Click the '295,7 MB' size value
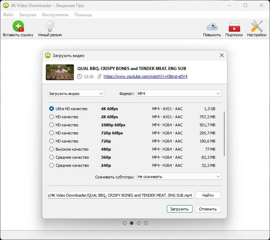 [207, 133]
